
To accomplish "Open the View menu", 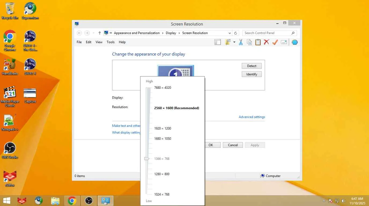I will click(99, 42).
